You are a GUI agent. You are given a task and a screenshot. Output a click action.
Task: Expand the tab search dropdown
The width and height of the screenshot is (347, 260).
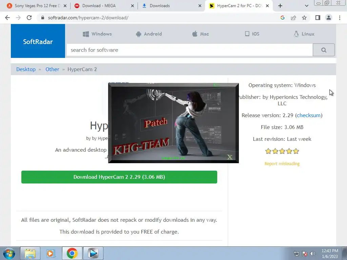[306, 6]
